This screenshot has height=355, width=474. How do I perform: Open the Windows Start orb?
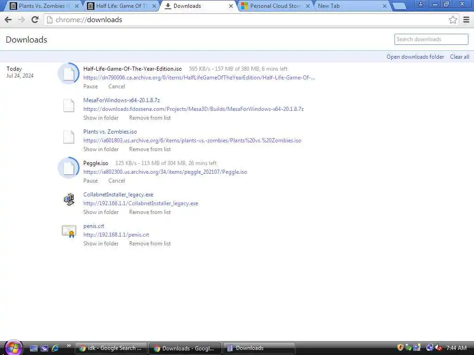(x=13, y=347)
